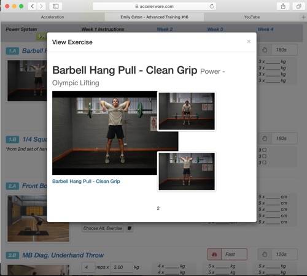Add a new tab with plus icon
Screen dimensions: 307x276
304,17
